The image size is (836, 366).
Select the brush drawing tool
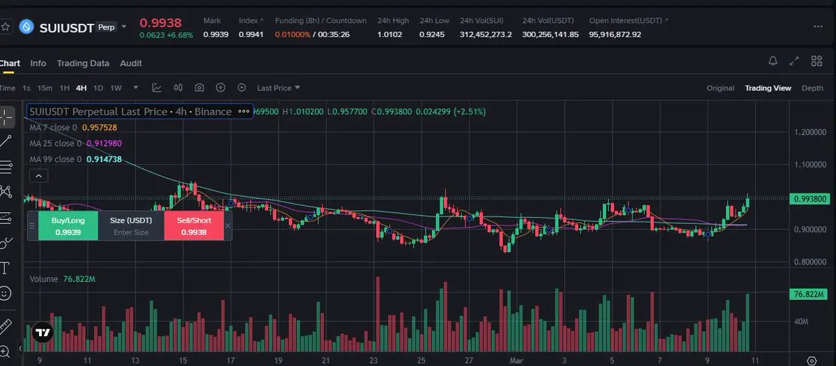(x=6, y=242)
